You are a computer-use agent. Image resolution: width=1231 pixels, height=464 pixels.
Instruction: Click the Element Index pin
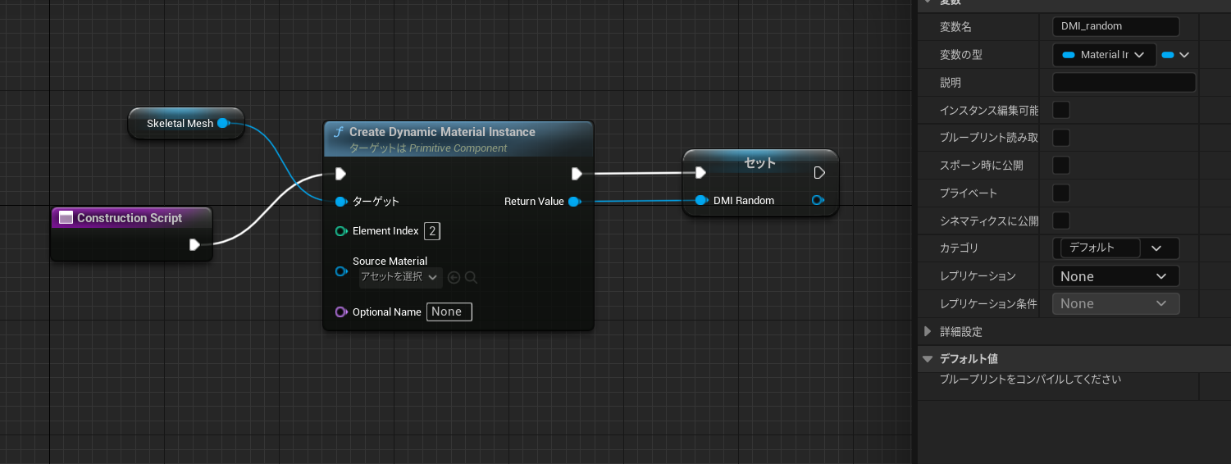341,231
